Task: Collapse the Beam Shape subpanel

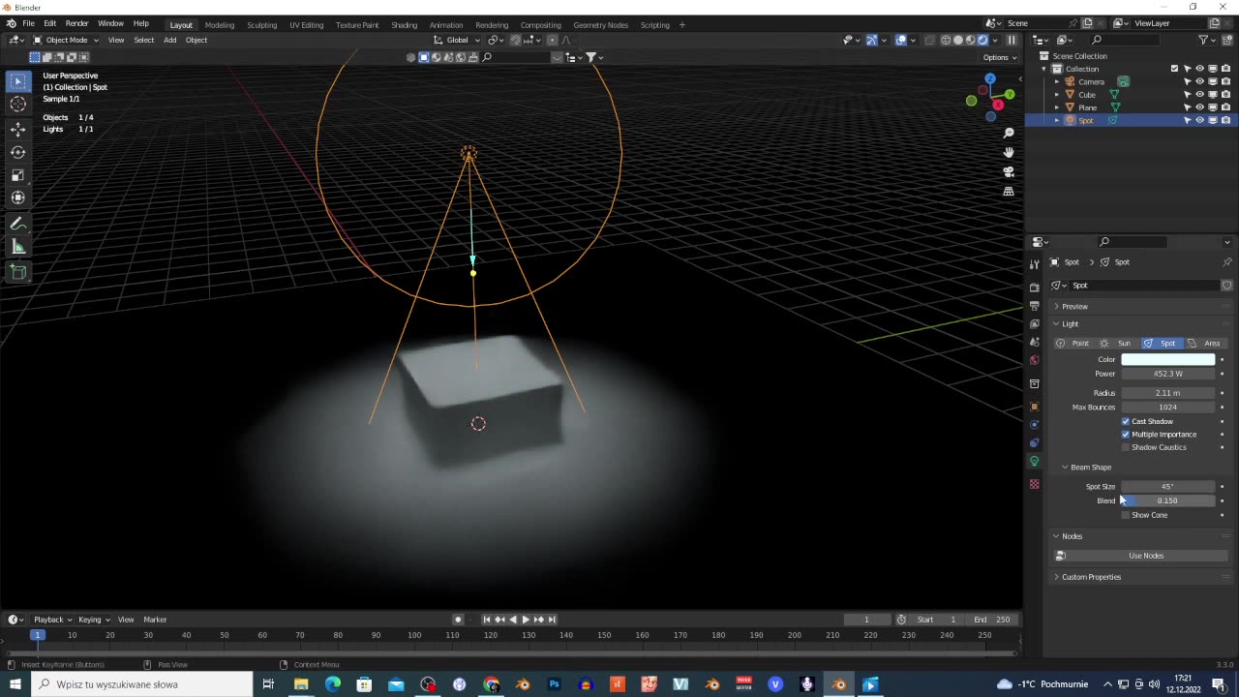Action: tap(1090, 468)
